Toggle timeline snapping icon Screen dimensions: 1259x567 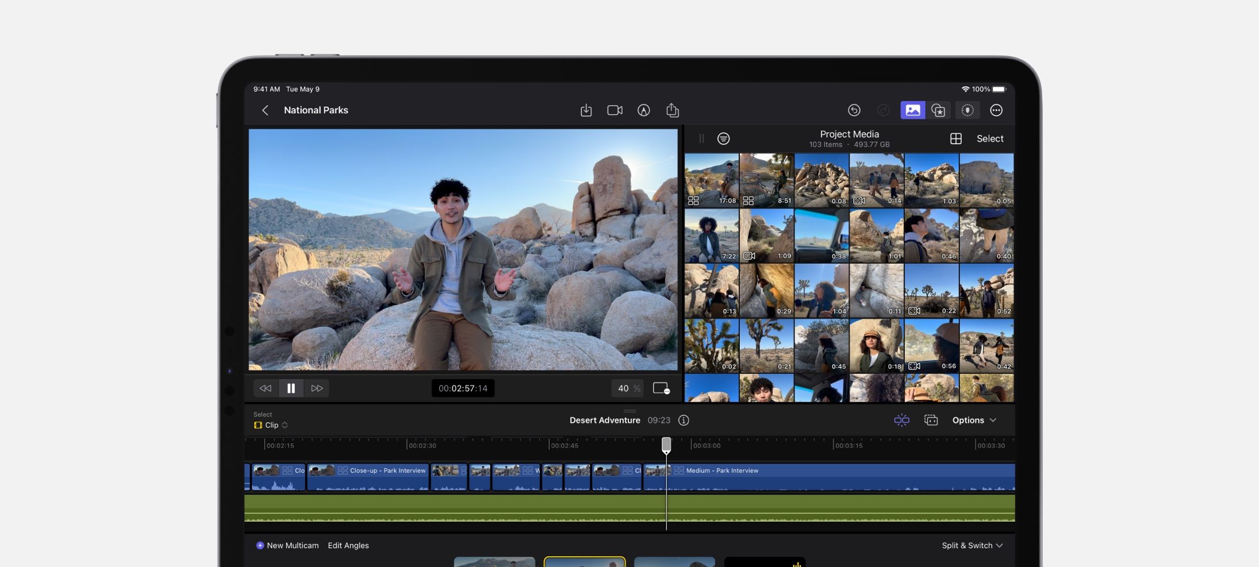(901, 421)
